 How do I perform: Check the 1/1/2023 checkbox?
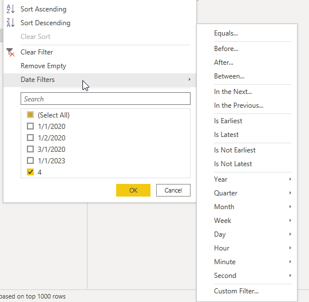pyautogui.click(x=30, y=160)
